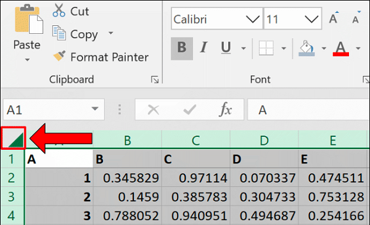Expand the Borders dropdown arrow

[x=284, y=48]
